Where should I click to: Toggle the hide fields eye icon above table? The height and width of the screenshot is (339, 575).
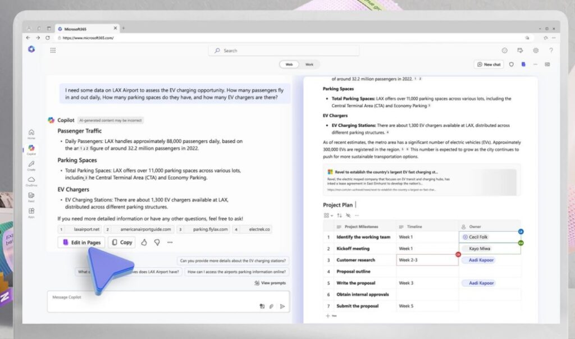point(348,216)
